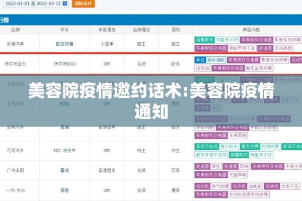Click the 紧凑型车 cell in the 雷凌 row
Image resolution: width=302 pixels, height=201 pixels.
click(107, 170)
